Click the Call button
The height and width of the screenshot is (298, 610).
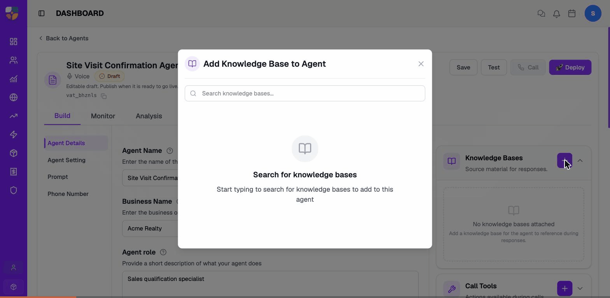528,68
